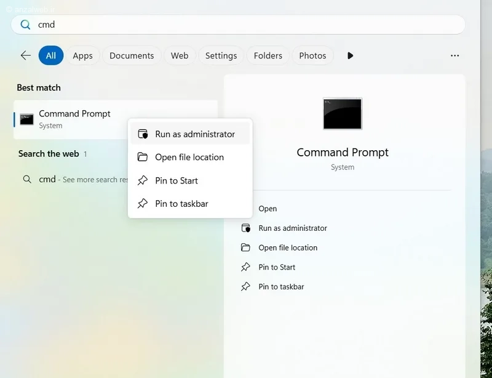The image size is (492, 378).
Task: Choose Open file location in context menu
Action: 190,157
